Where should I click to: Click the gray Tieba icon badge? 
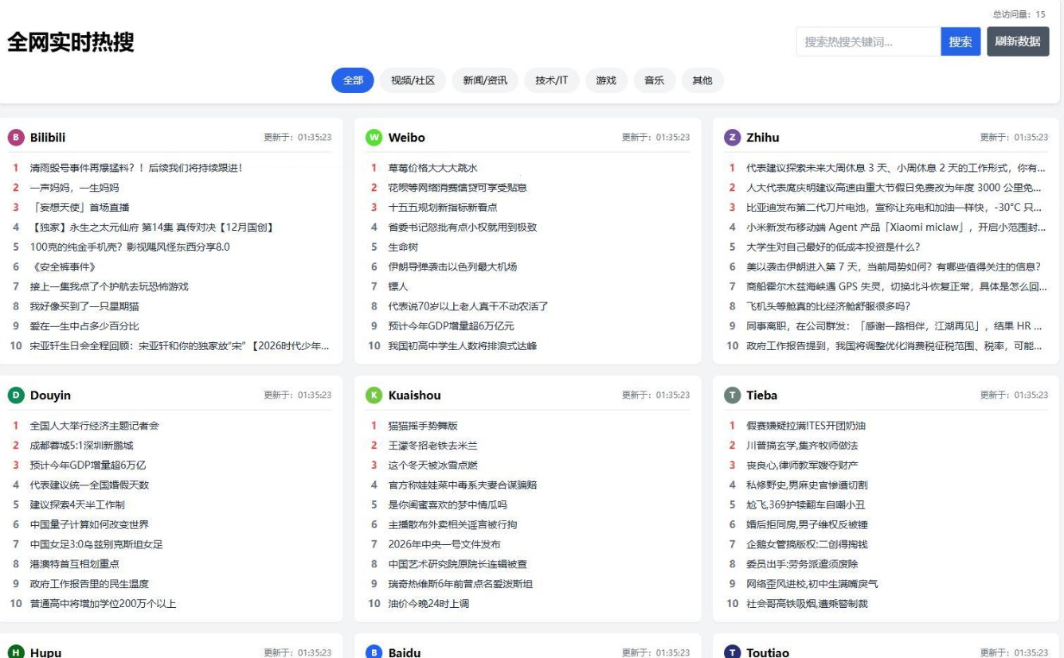coord(732,395)
